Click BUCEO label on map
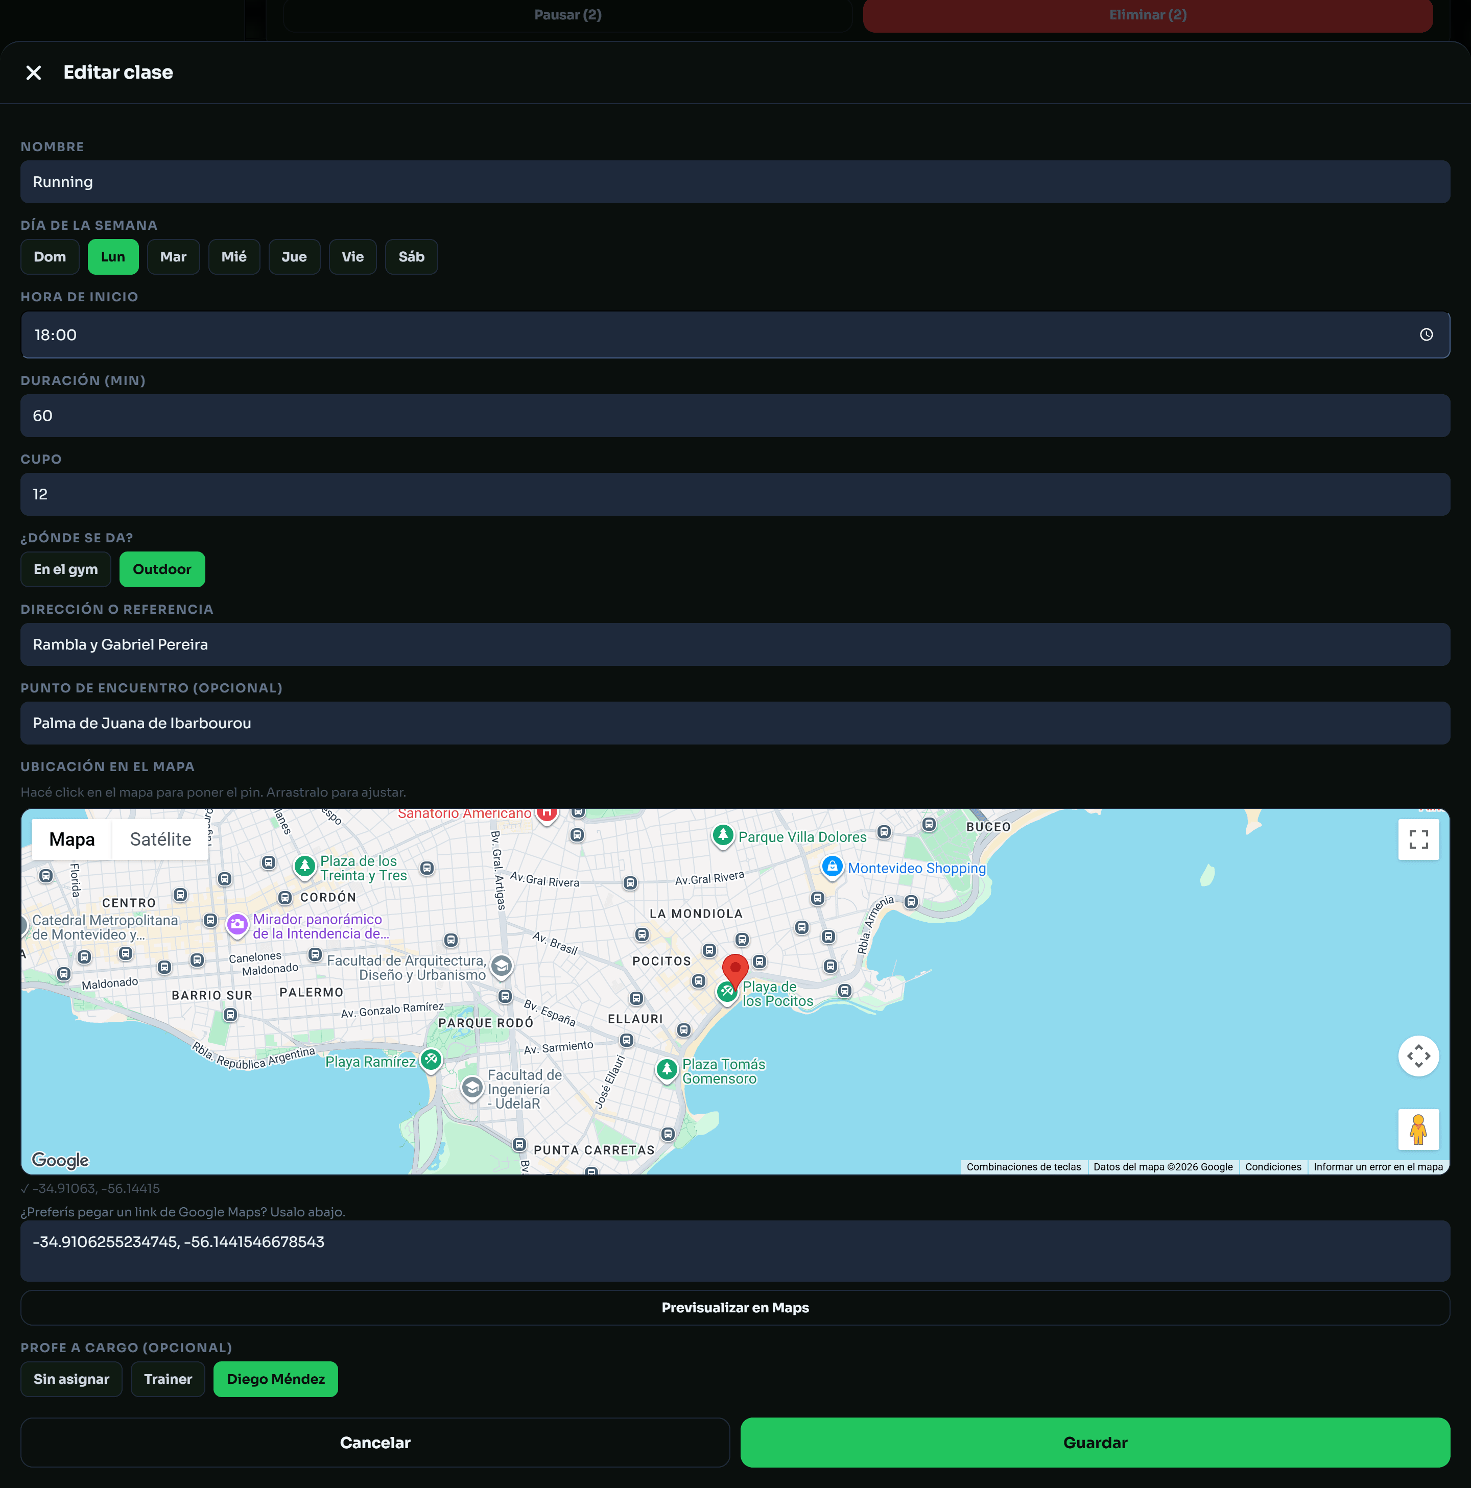 click(989, 826)
